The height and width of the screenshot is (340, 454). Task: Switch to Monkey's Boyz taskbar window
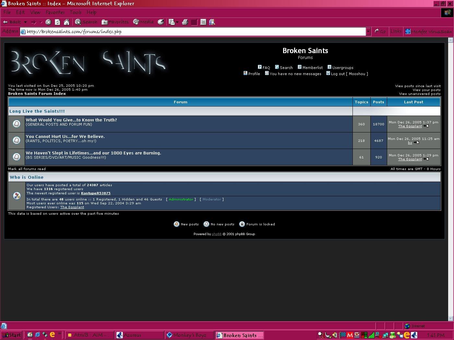[189, 335]
